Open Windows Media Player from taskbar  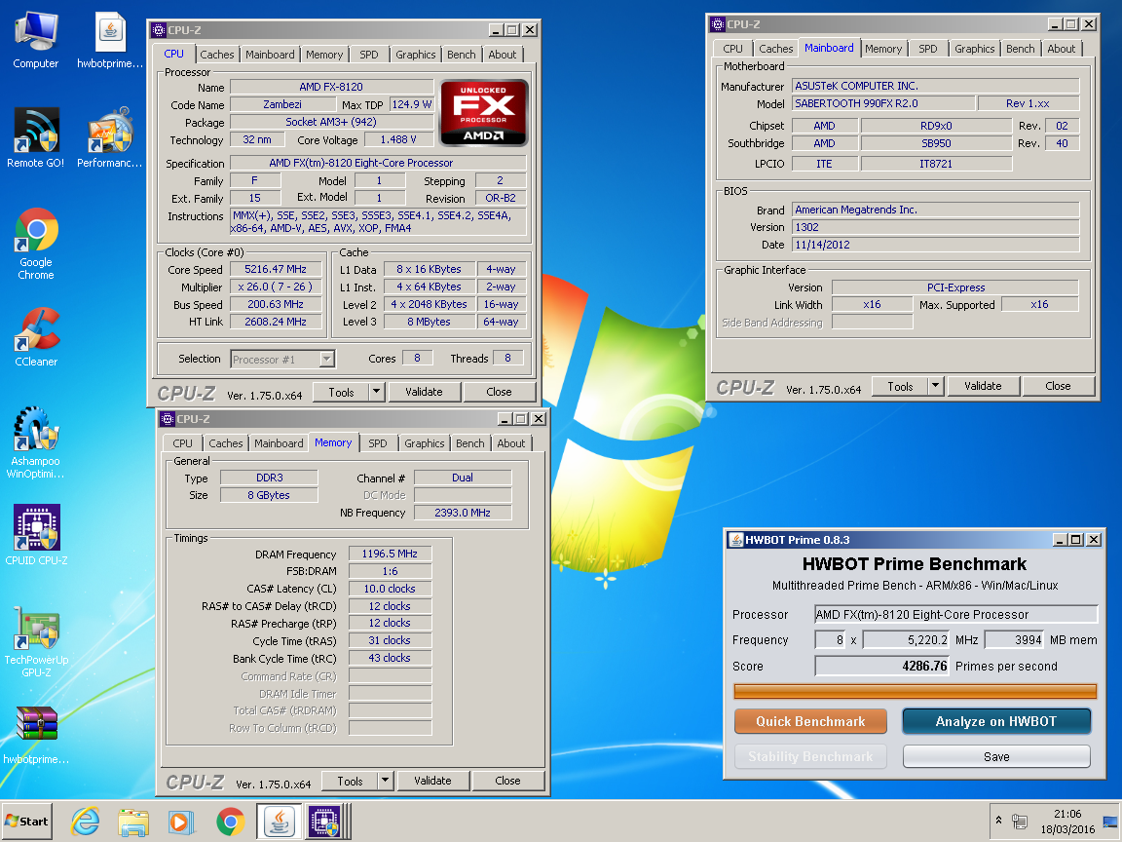click(181, 822)
